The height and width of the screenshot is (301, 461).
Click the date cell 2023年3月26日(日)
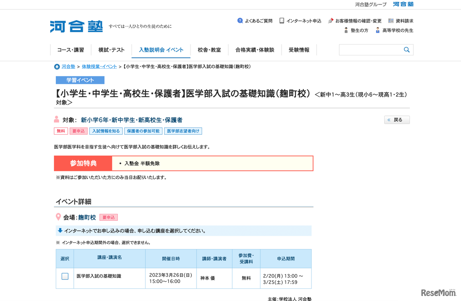click(171, 278)
